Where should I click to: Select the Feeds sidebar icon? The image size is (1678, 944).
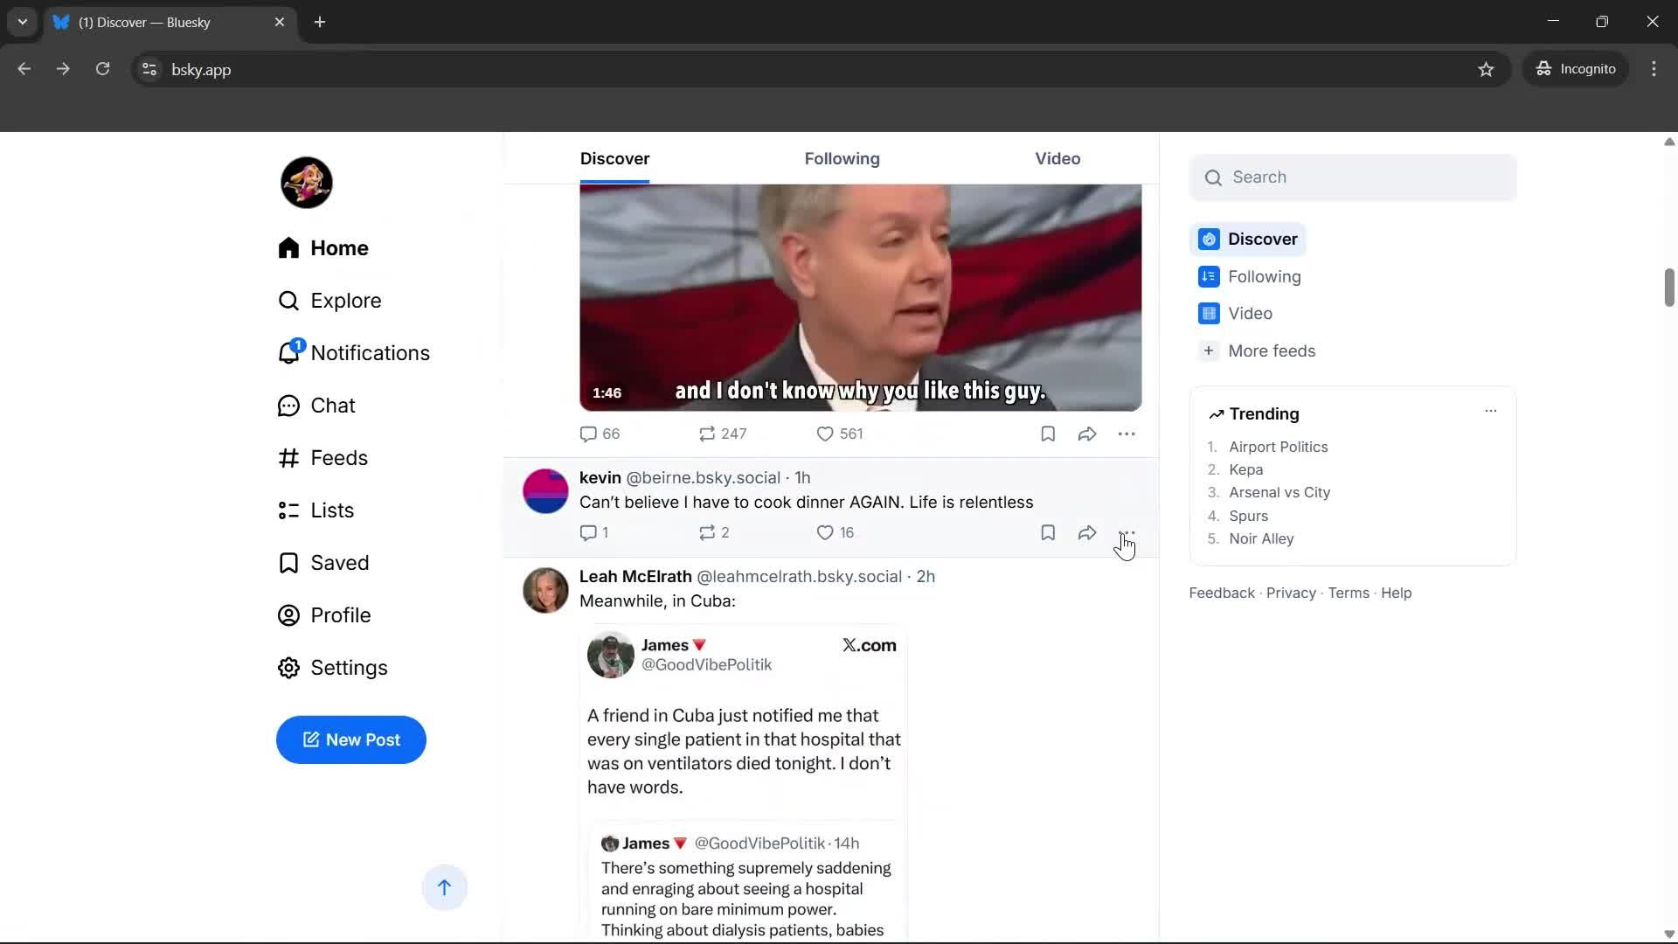point(288,457)
